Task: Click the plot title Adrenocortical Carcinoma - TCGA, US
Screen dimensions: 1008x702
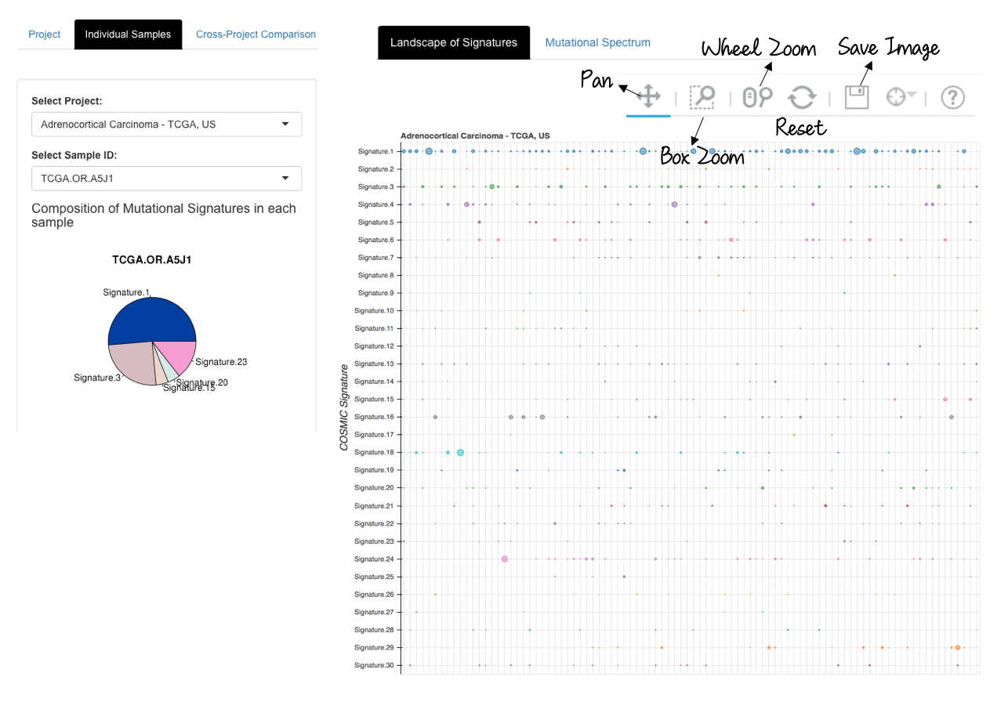Action: pyautogui.click(x=475, y=136)
